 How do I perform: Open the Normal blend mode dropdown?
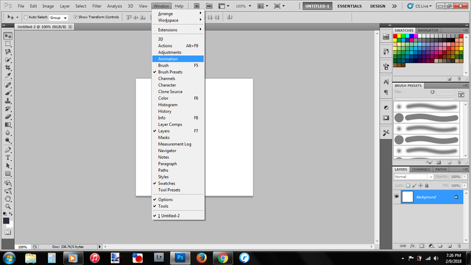tap(413, 177)
